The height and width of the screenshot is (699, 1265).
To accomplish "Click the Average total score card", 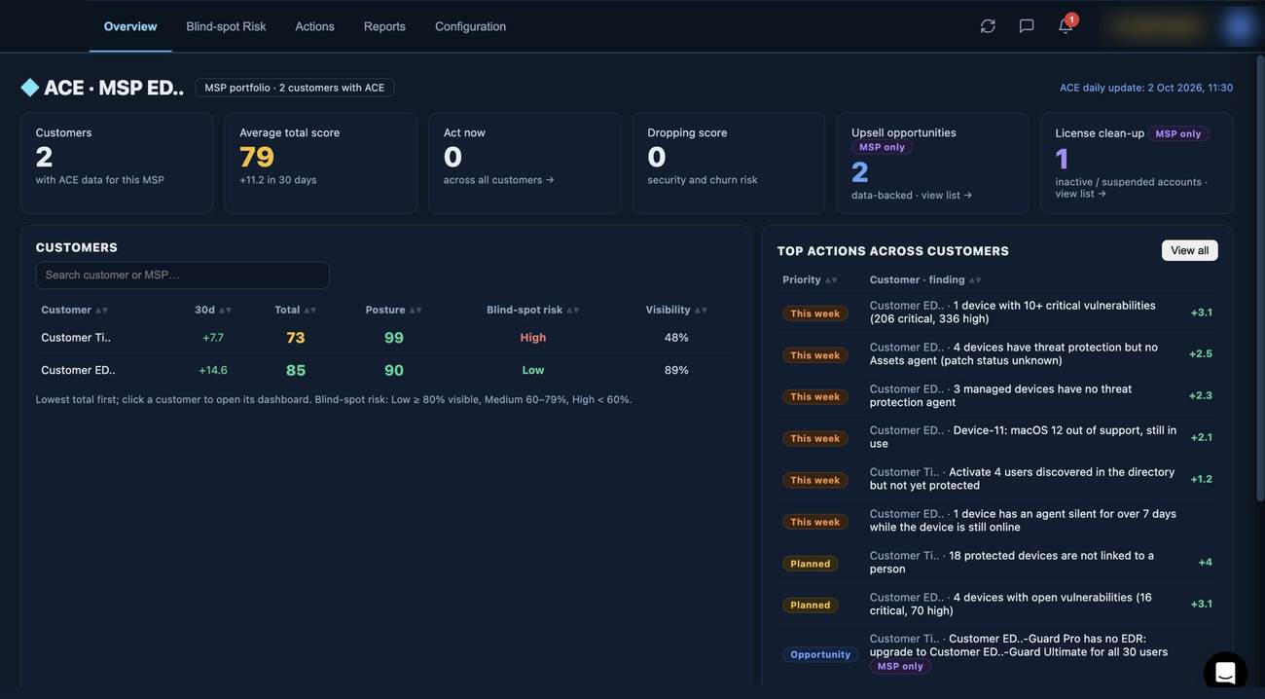I will (x=321, y=164).
